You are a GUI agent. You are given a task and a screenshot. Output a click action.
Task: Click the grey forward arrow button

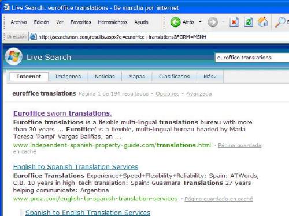coord(213,22)
